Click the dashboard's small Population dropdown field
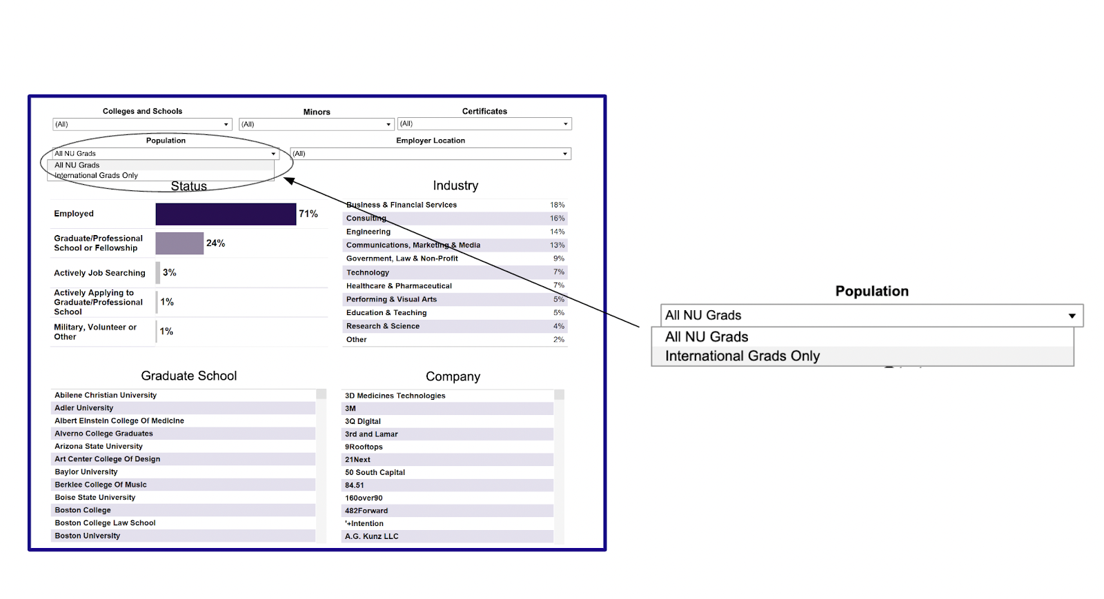The width and height of the screenshot is (1104, 599). [166, 154]
